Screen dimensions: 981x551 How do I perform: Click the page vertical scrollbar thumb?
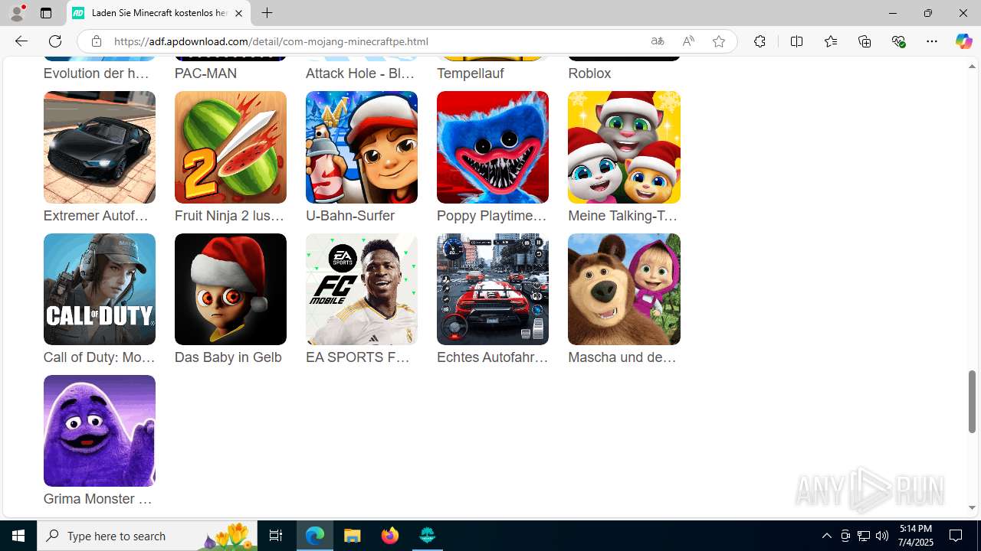972,401
